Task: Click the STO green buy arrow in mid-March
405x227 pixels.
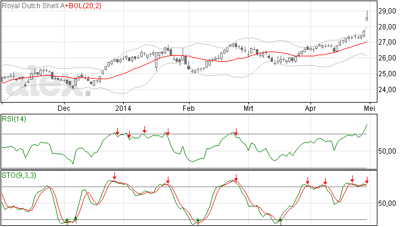Action: (281, 222)
